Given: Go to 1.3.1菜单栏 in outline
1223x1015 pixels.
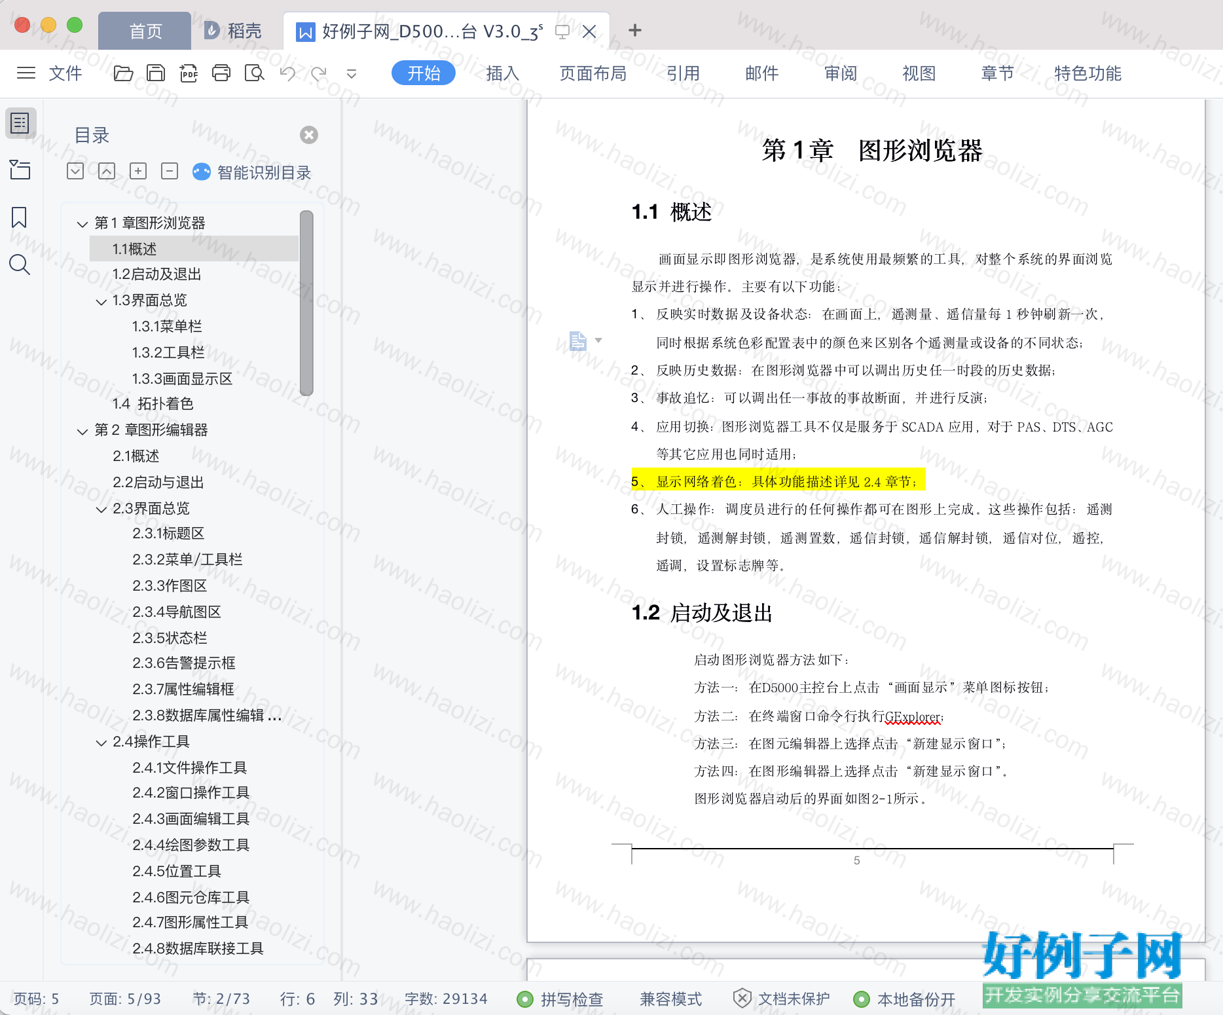Looking at the screenshot, I should tap(167, 326).
